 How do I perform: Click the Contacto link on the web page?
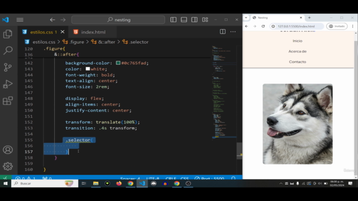pos(298,62)
